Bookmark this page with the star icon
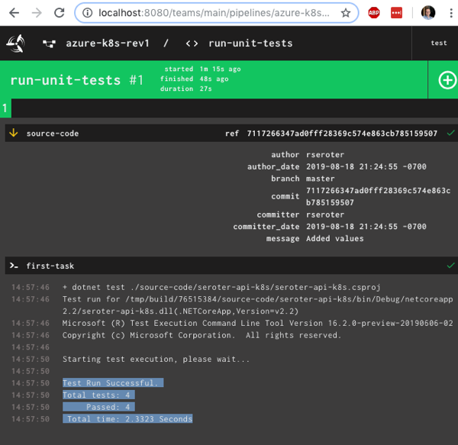The height and width of the screenshot is (445, 458). [x=346, y=13]
